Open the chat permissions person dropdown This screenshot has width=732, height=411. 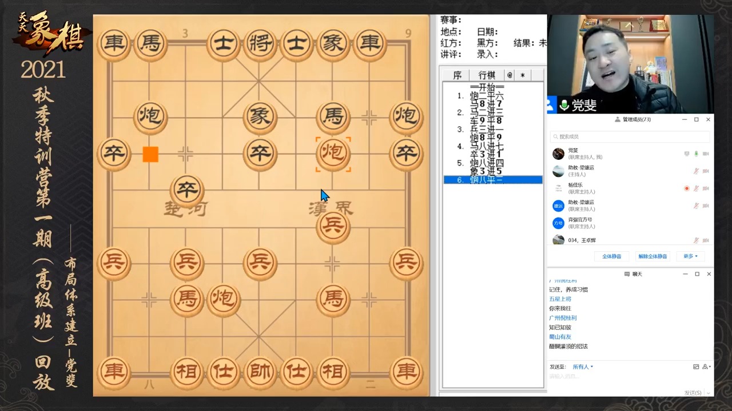[706, 366]
